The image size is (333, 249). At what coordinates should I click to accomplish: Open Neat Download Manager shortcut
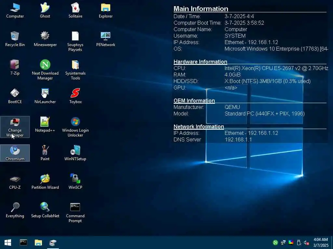(x=45, y=70)
